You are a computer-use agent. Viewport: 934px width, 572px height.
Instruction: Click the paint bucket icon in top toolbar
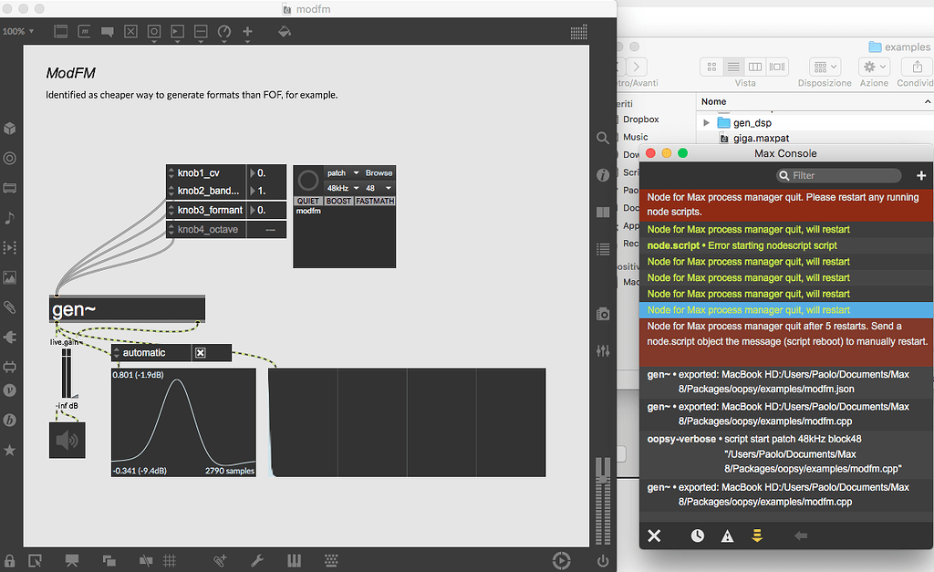[285, 30]
